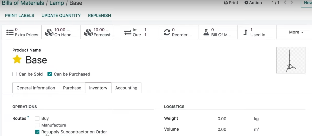Open Used In arrow icon
The image size is (312, 136).
click(x=245, y=32)
